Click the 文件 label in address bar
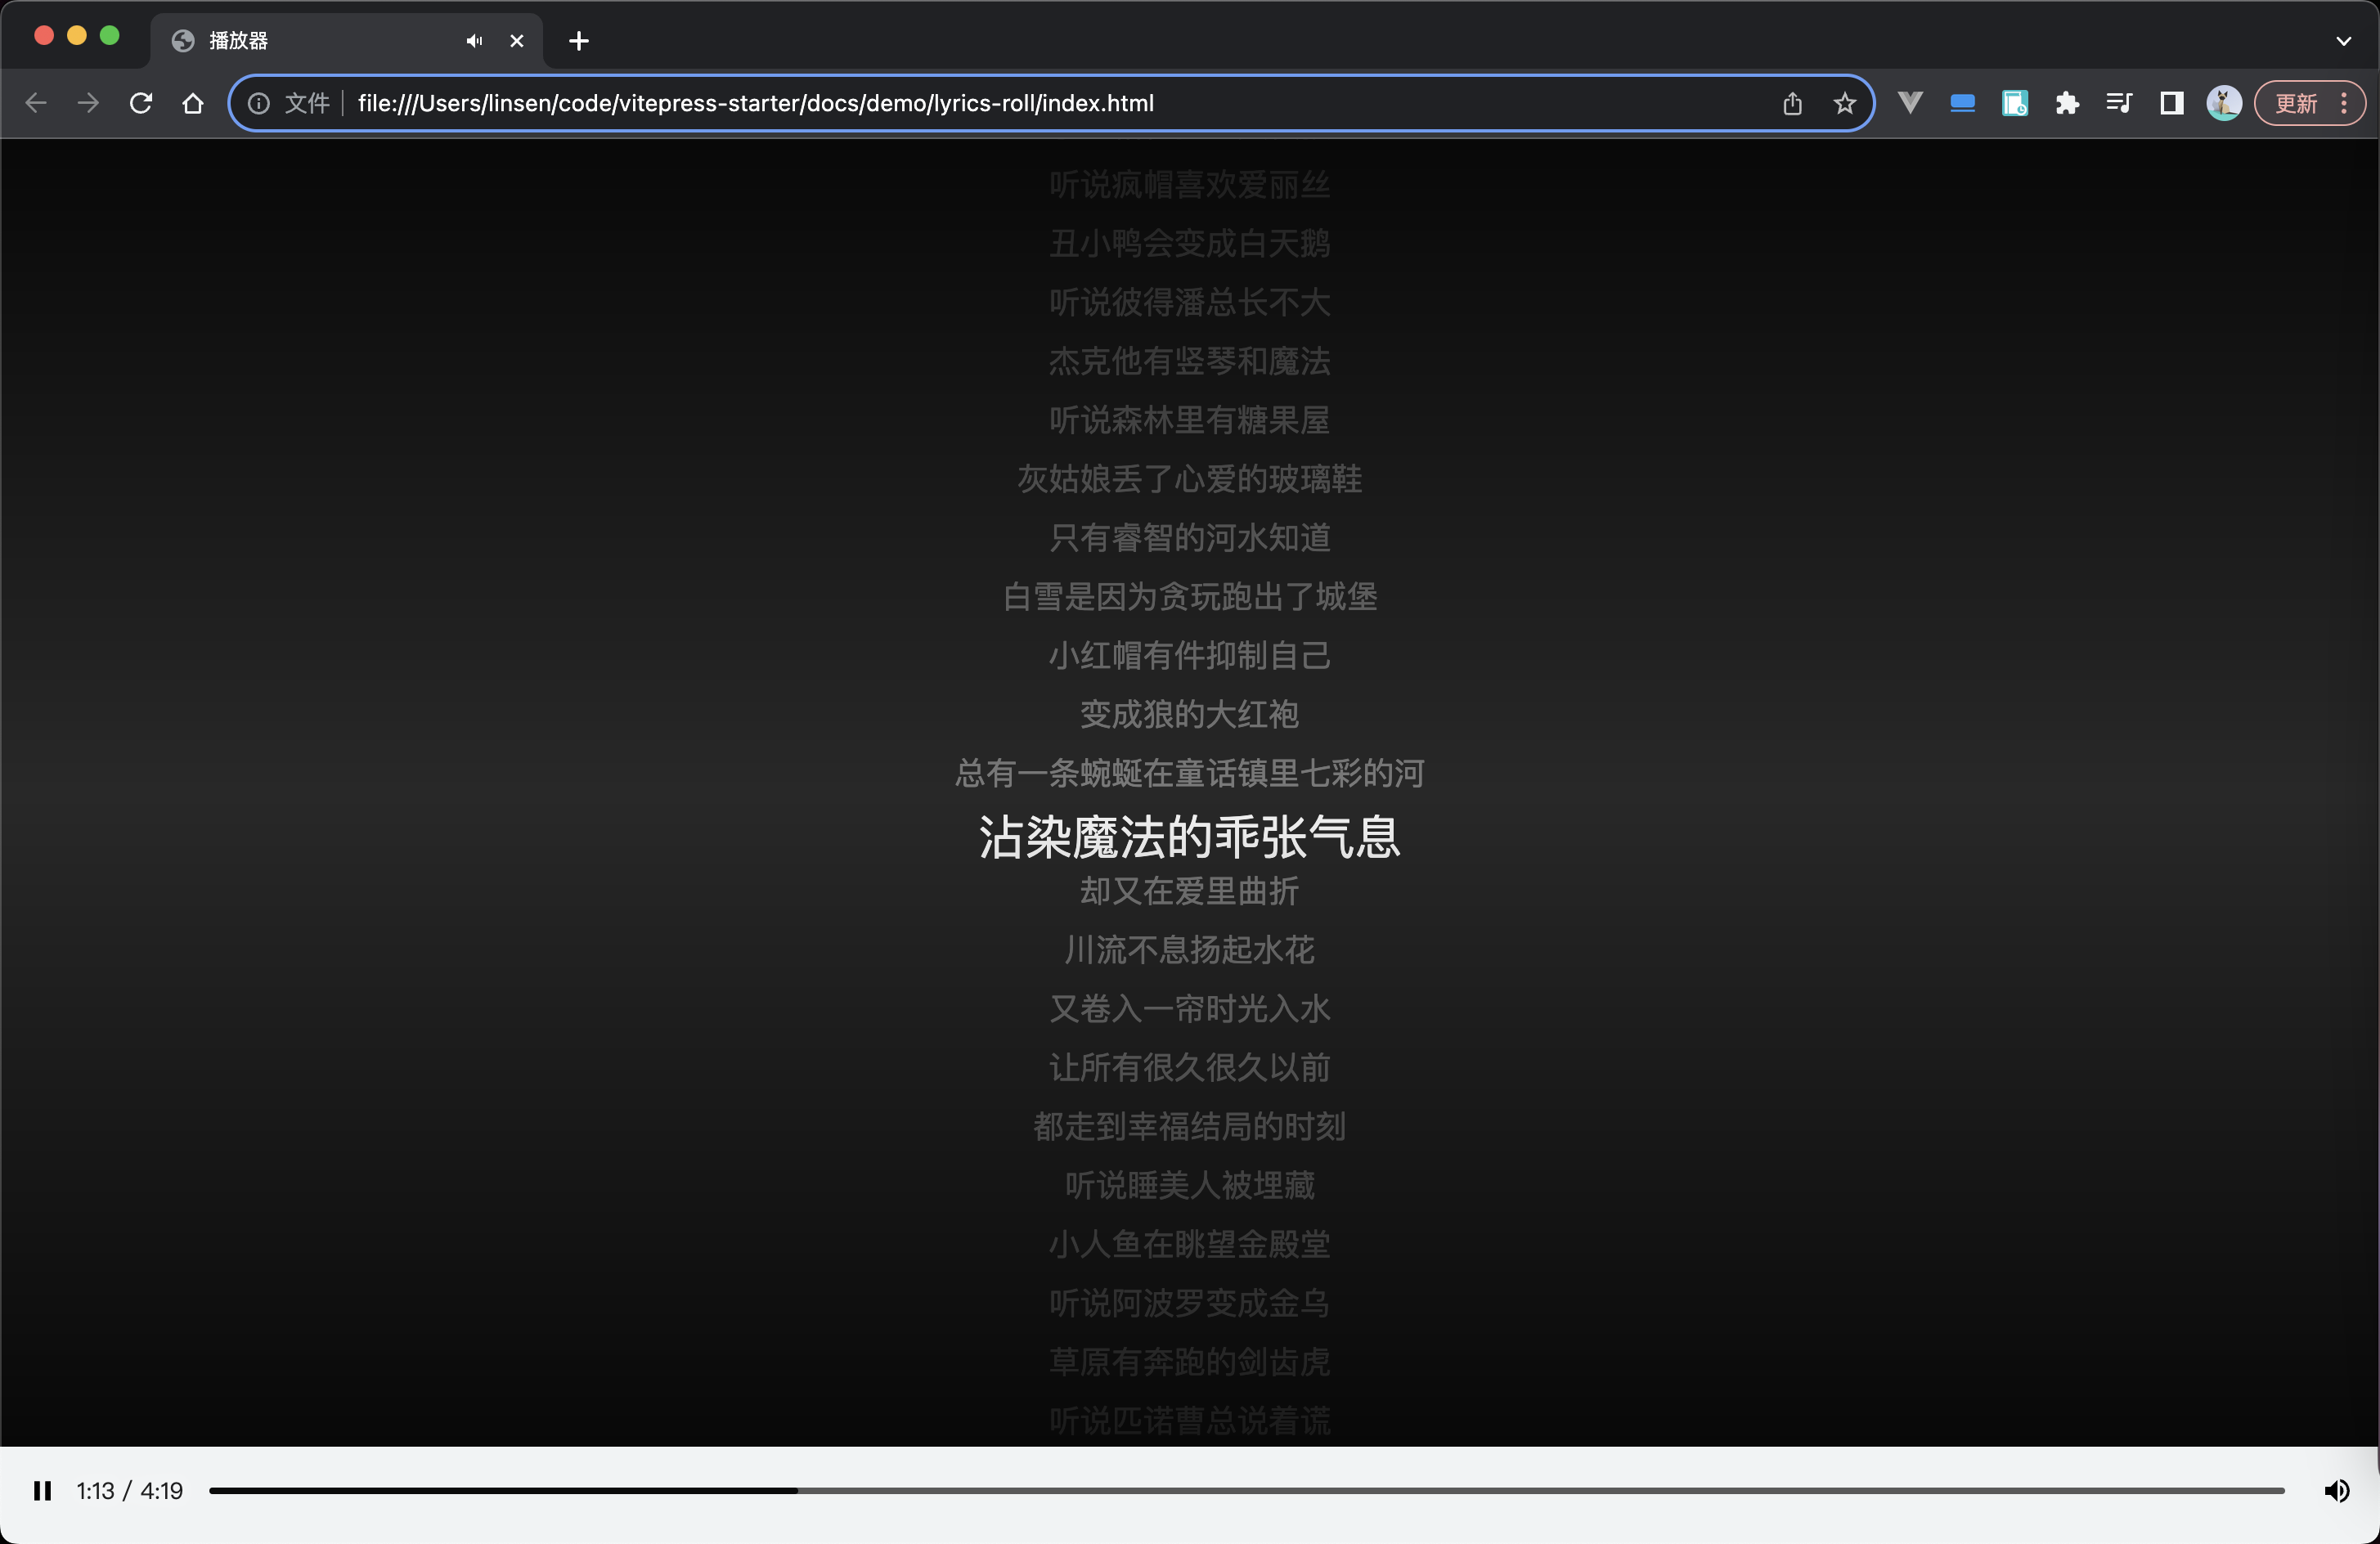2380x1544 pixels. click(x=307, y=103)
